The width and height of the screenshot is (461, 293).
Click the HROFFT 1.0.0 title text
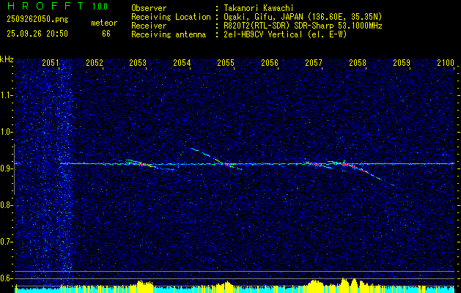tap(57, 6)
